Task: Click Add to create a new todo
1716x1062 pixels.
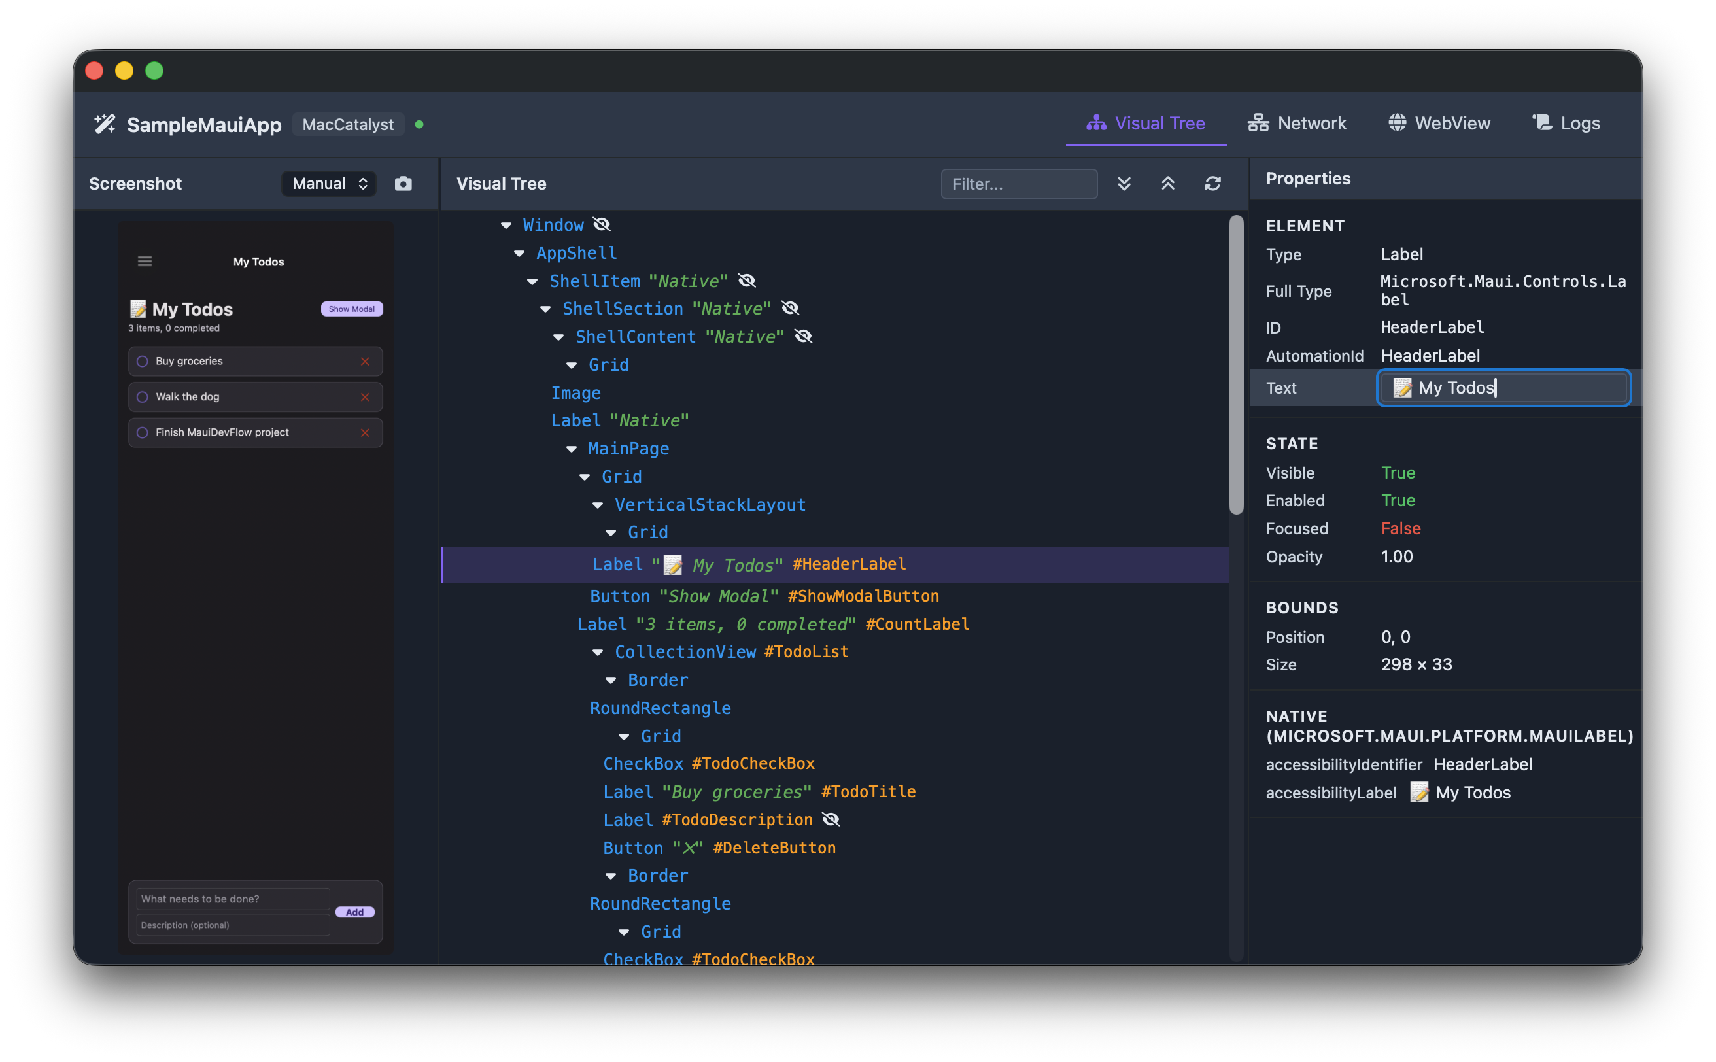Action: coord(354,912)
